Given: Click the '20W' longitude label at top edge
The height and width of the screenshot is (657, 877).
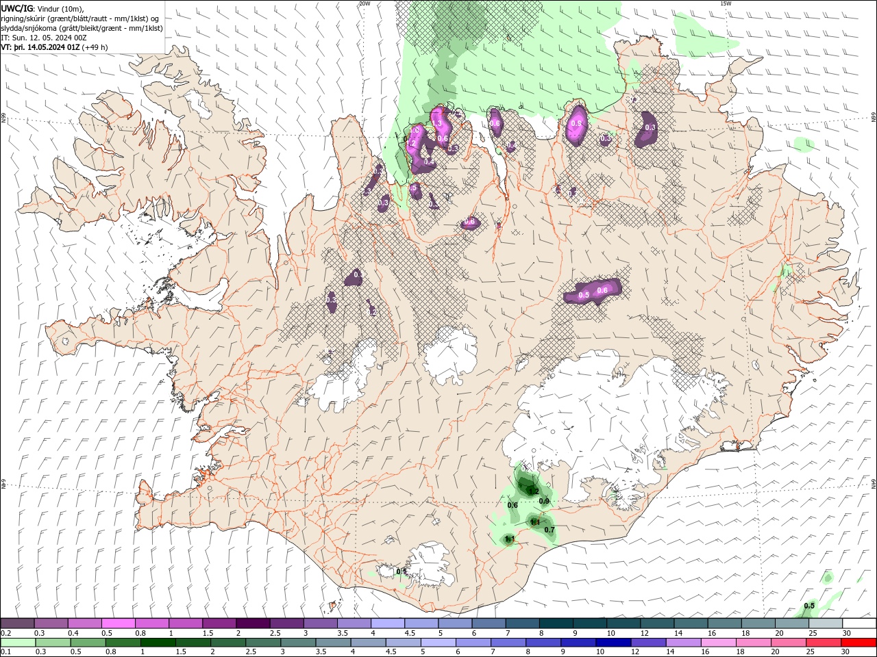Looking at the screenshot, I should tap(365, 3).
